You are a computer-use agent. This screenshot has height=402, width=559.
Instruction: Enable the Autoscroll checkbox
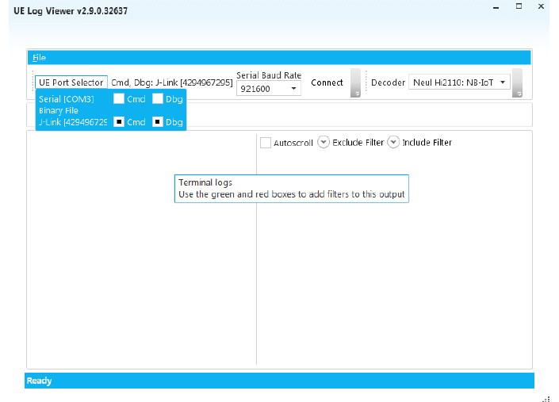point(266,143)
